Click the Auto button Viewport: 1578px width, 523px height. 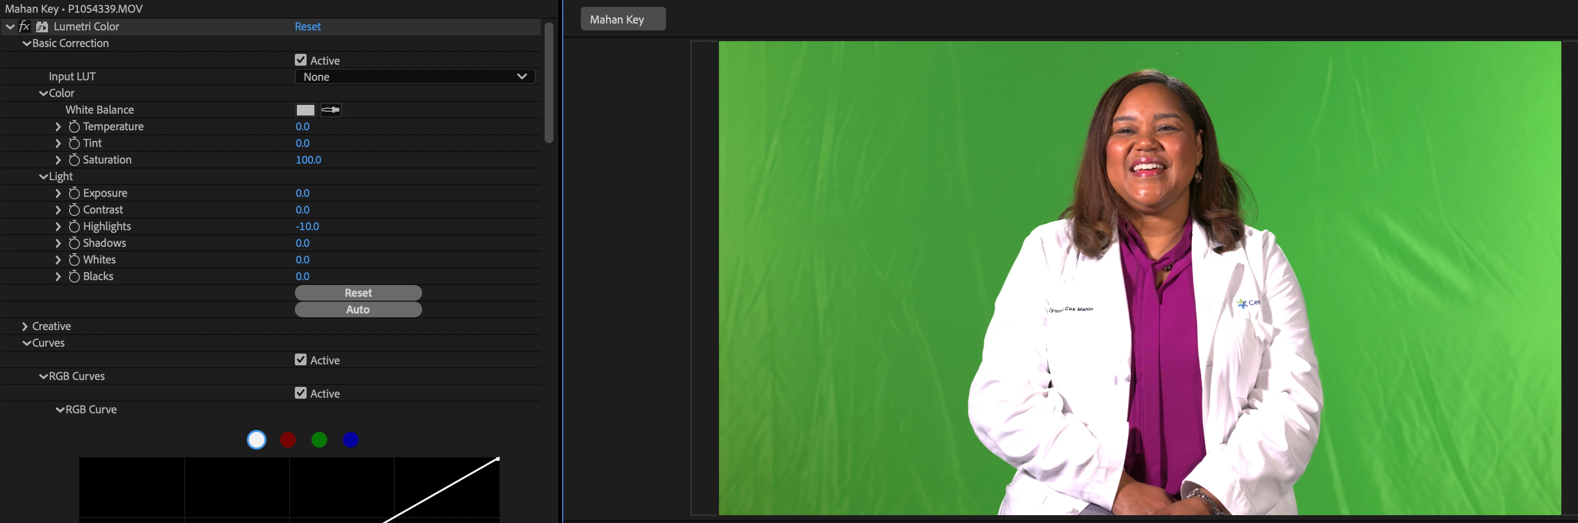pos(359,309)
